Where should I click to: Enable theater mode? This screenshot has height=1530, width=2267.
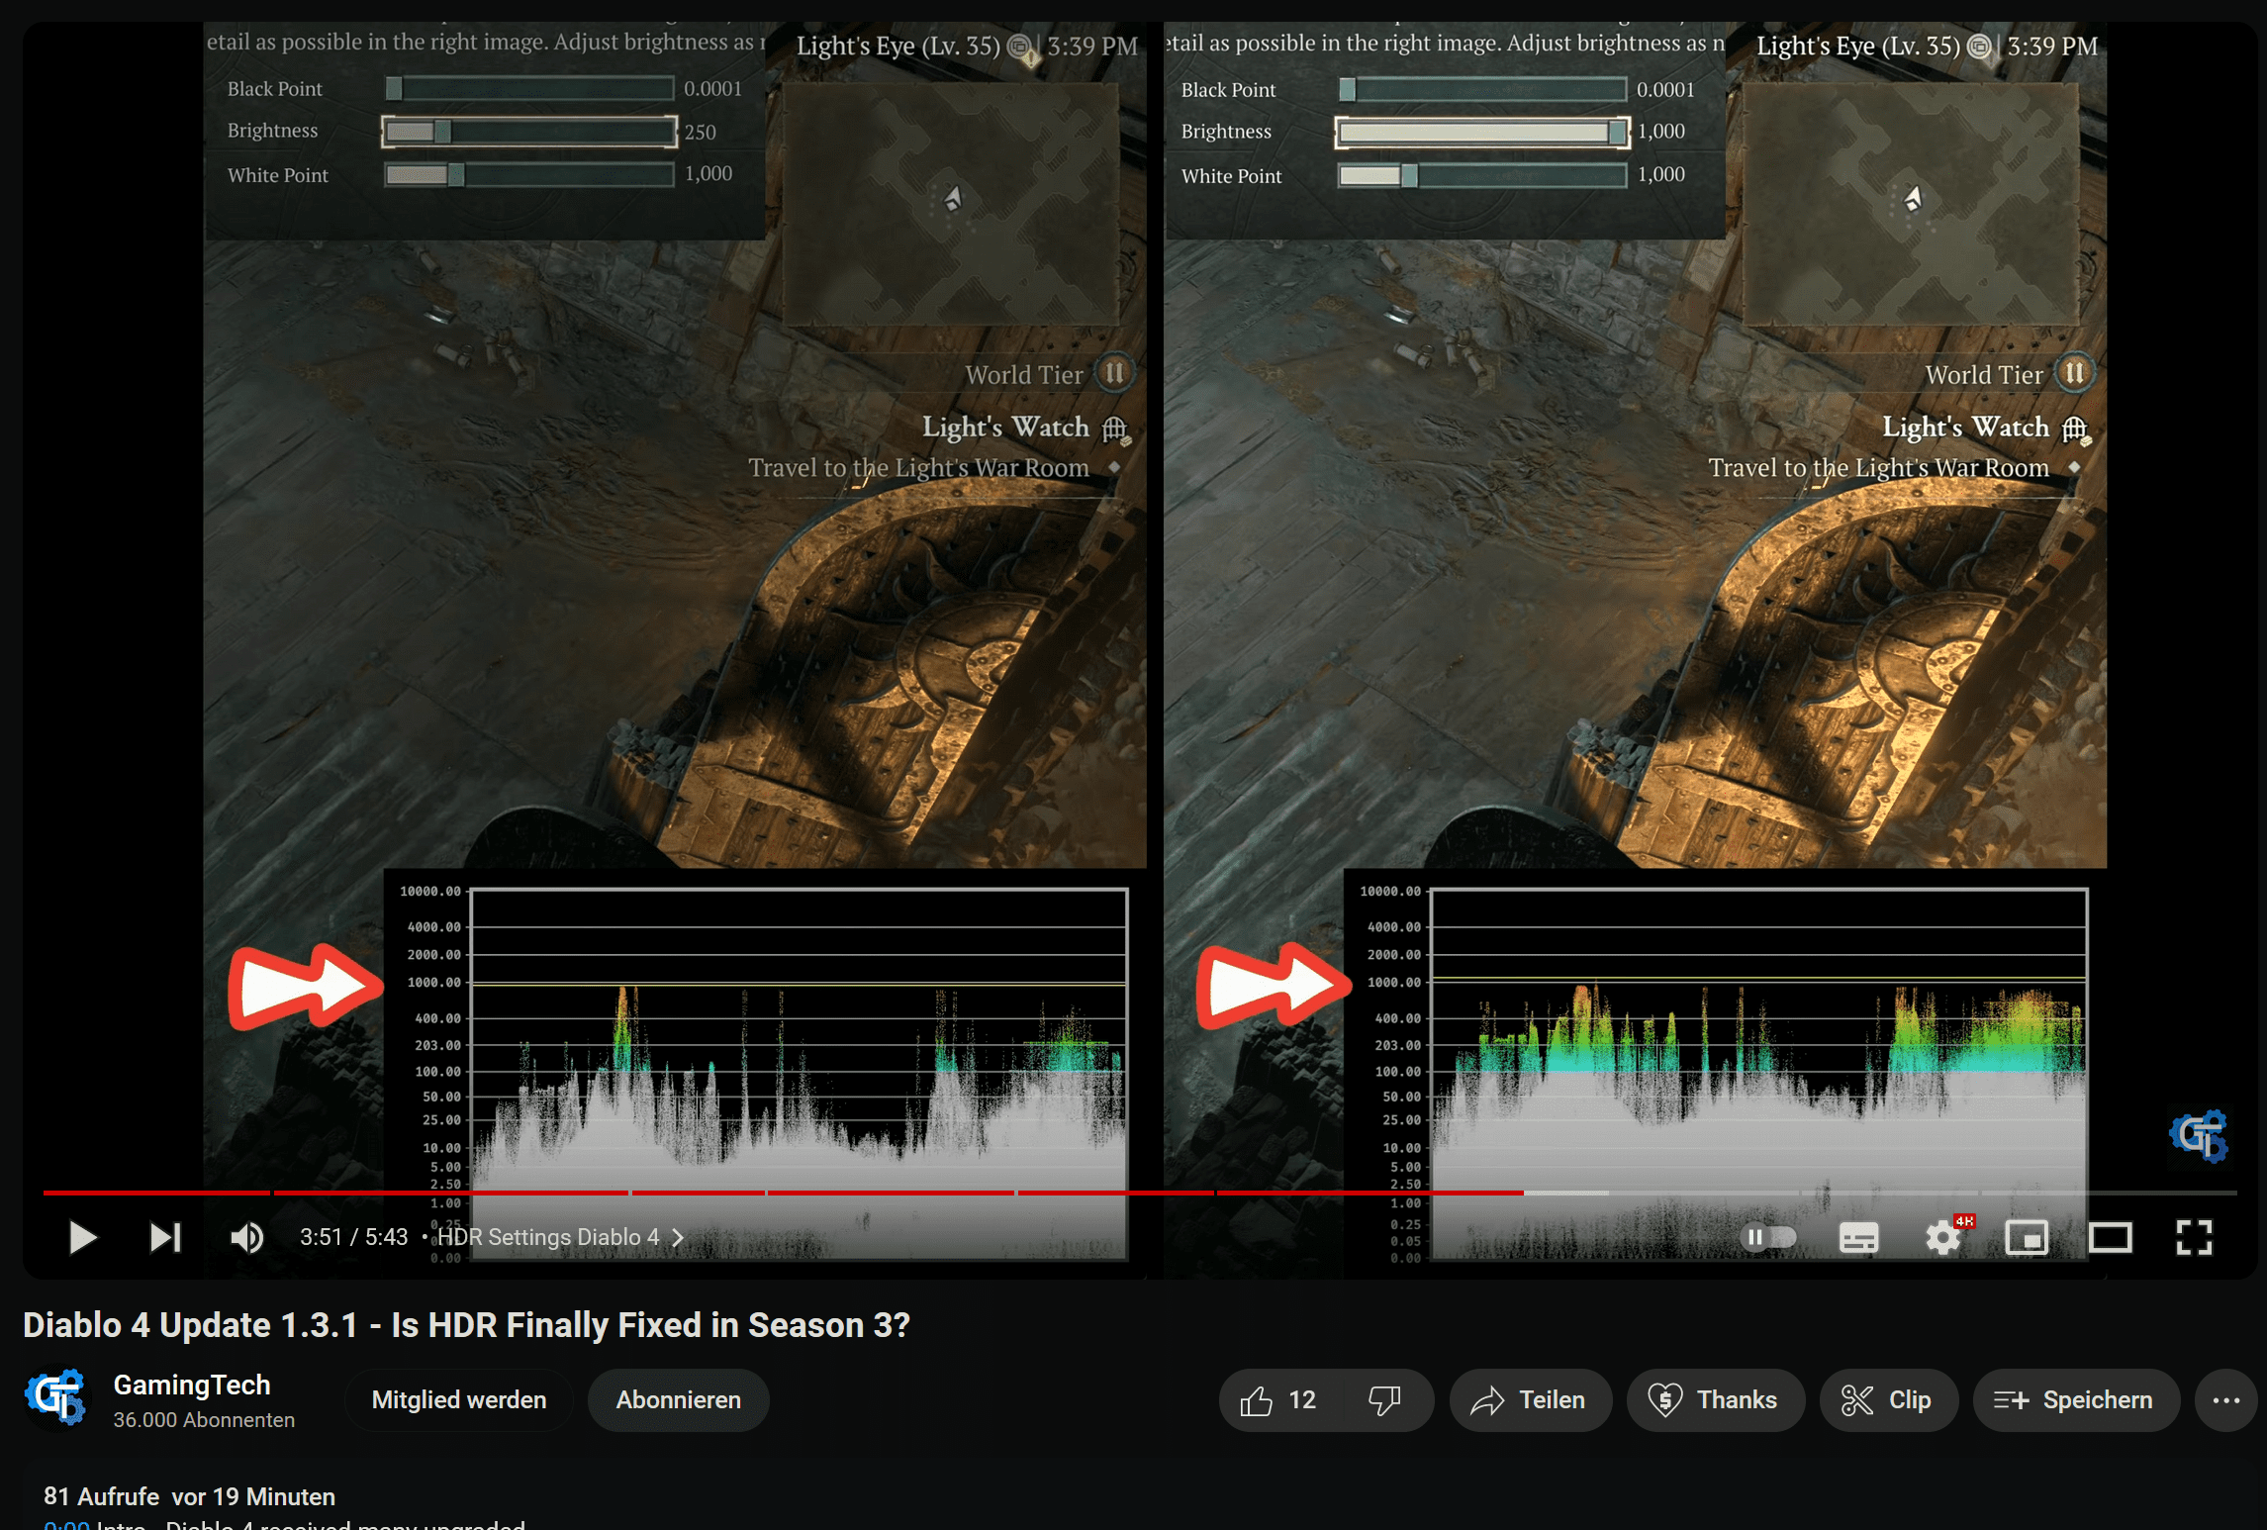2110,1237
